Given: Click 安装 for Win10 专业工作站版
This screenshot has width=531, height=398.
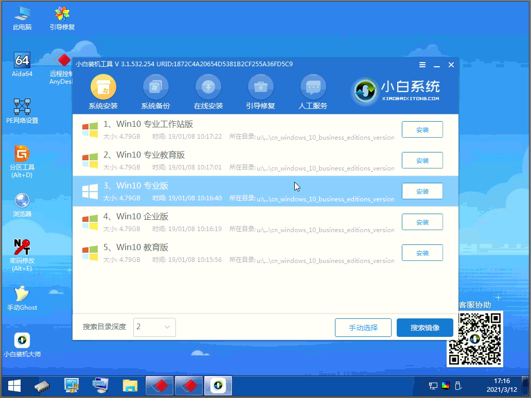Looking at the screenshot, I should click(x=422, y=130).
